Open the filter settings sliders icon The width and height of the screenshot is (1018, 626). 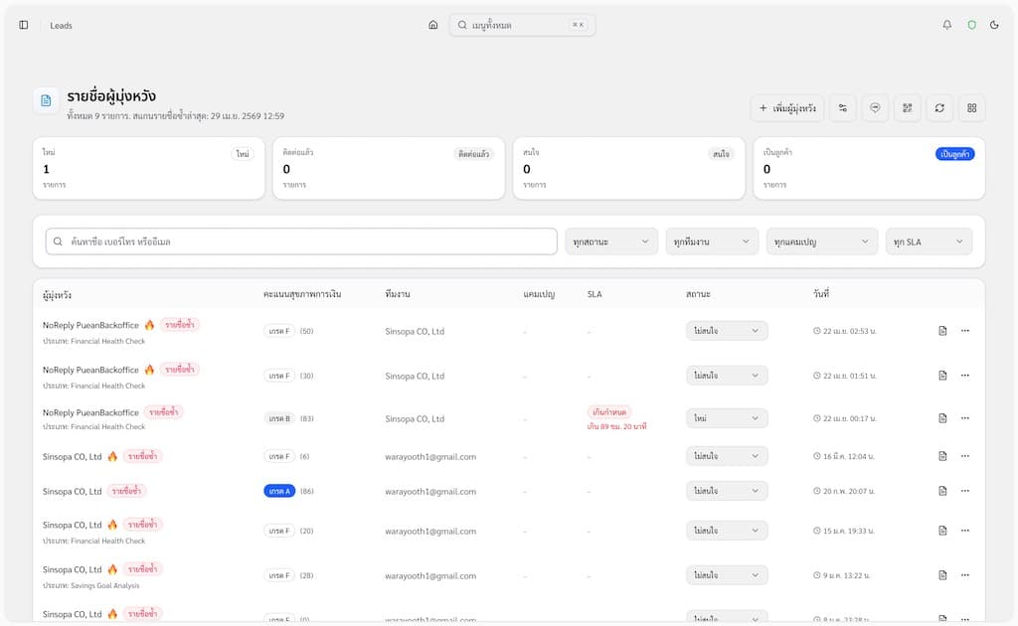click(842, 107)
